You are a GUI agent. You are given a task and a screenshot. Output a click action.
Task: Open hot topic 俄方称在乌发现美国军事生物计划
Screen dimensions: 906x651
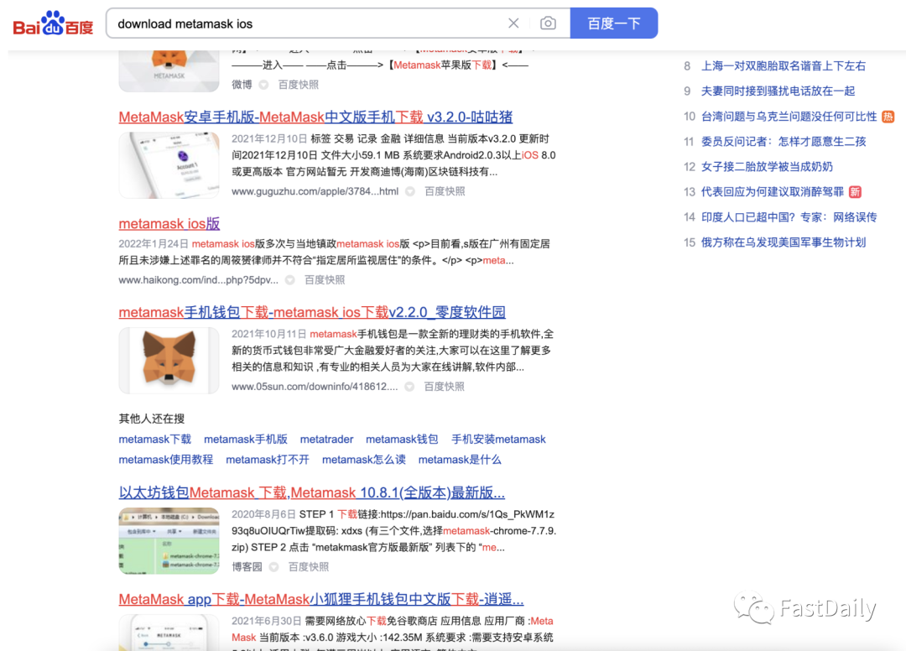pyautogui.click(x=783, y=242)
